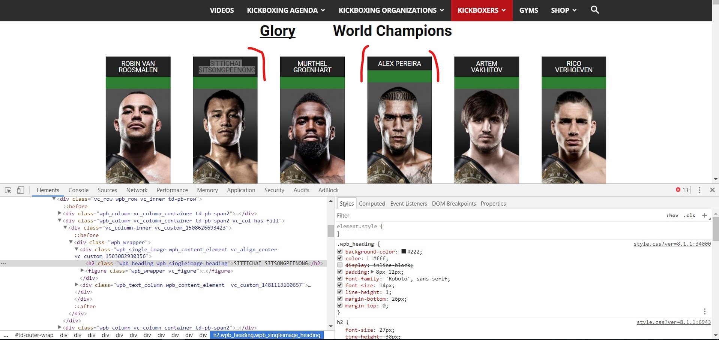
Task: Open the AdBlock tab
Action: click(329, 190)
